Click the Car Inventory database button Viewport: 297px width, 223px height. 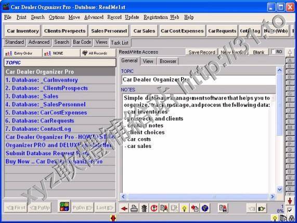pyautogui.click(x=23, y=31)
